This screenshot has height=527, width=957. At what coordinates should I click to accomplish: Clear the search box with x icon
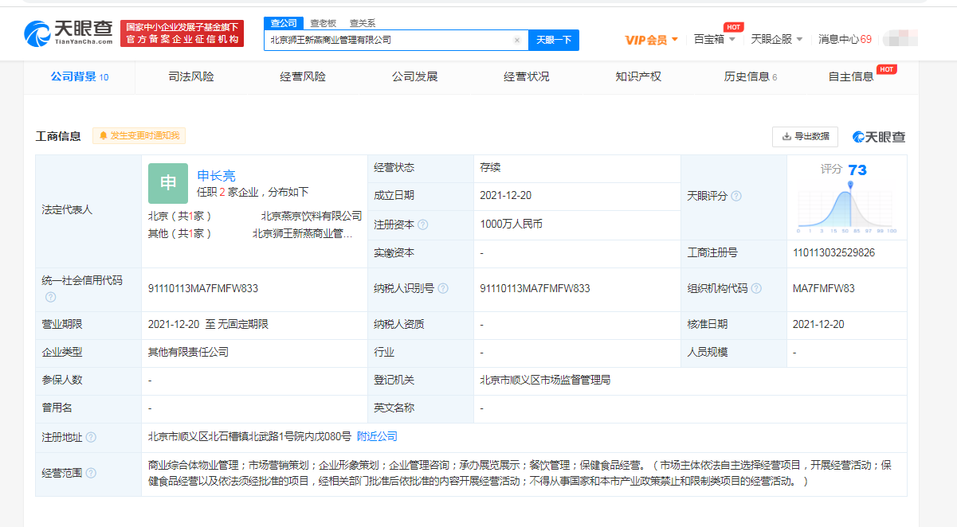coord(516,40)
